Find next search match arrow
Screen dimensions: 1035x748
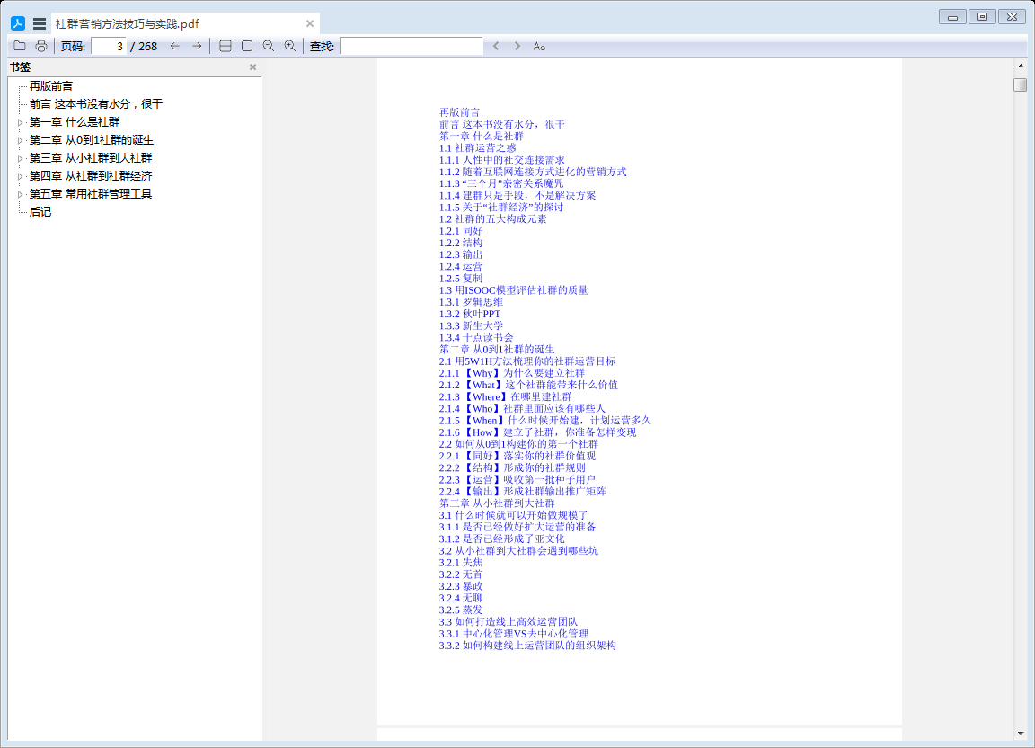pos(517,46)
